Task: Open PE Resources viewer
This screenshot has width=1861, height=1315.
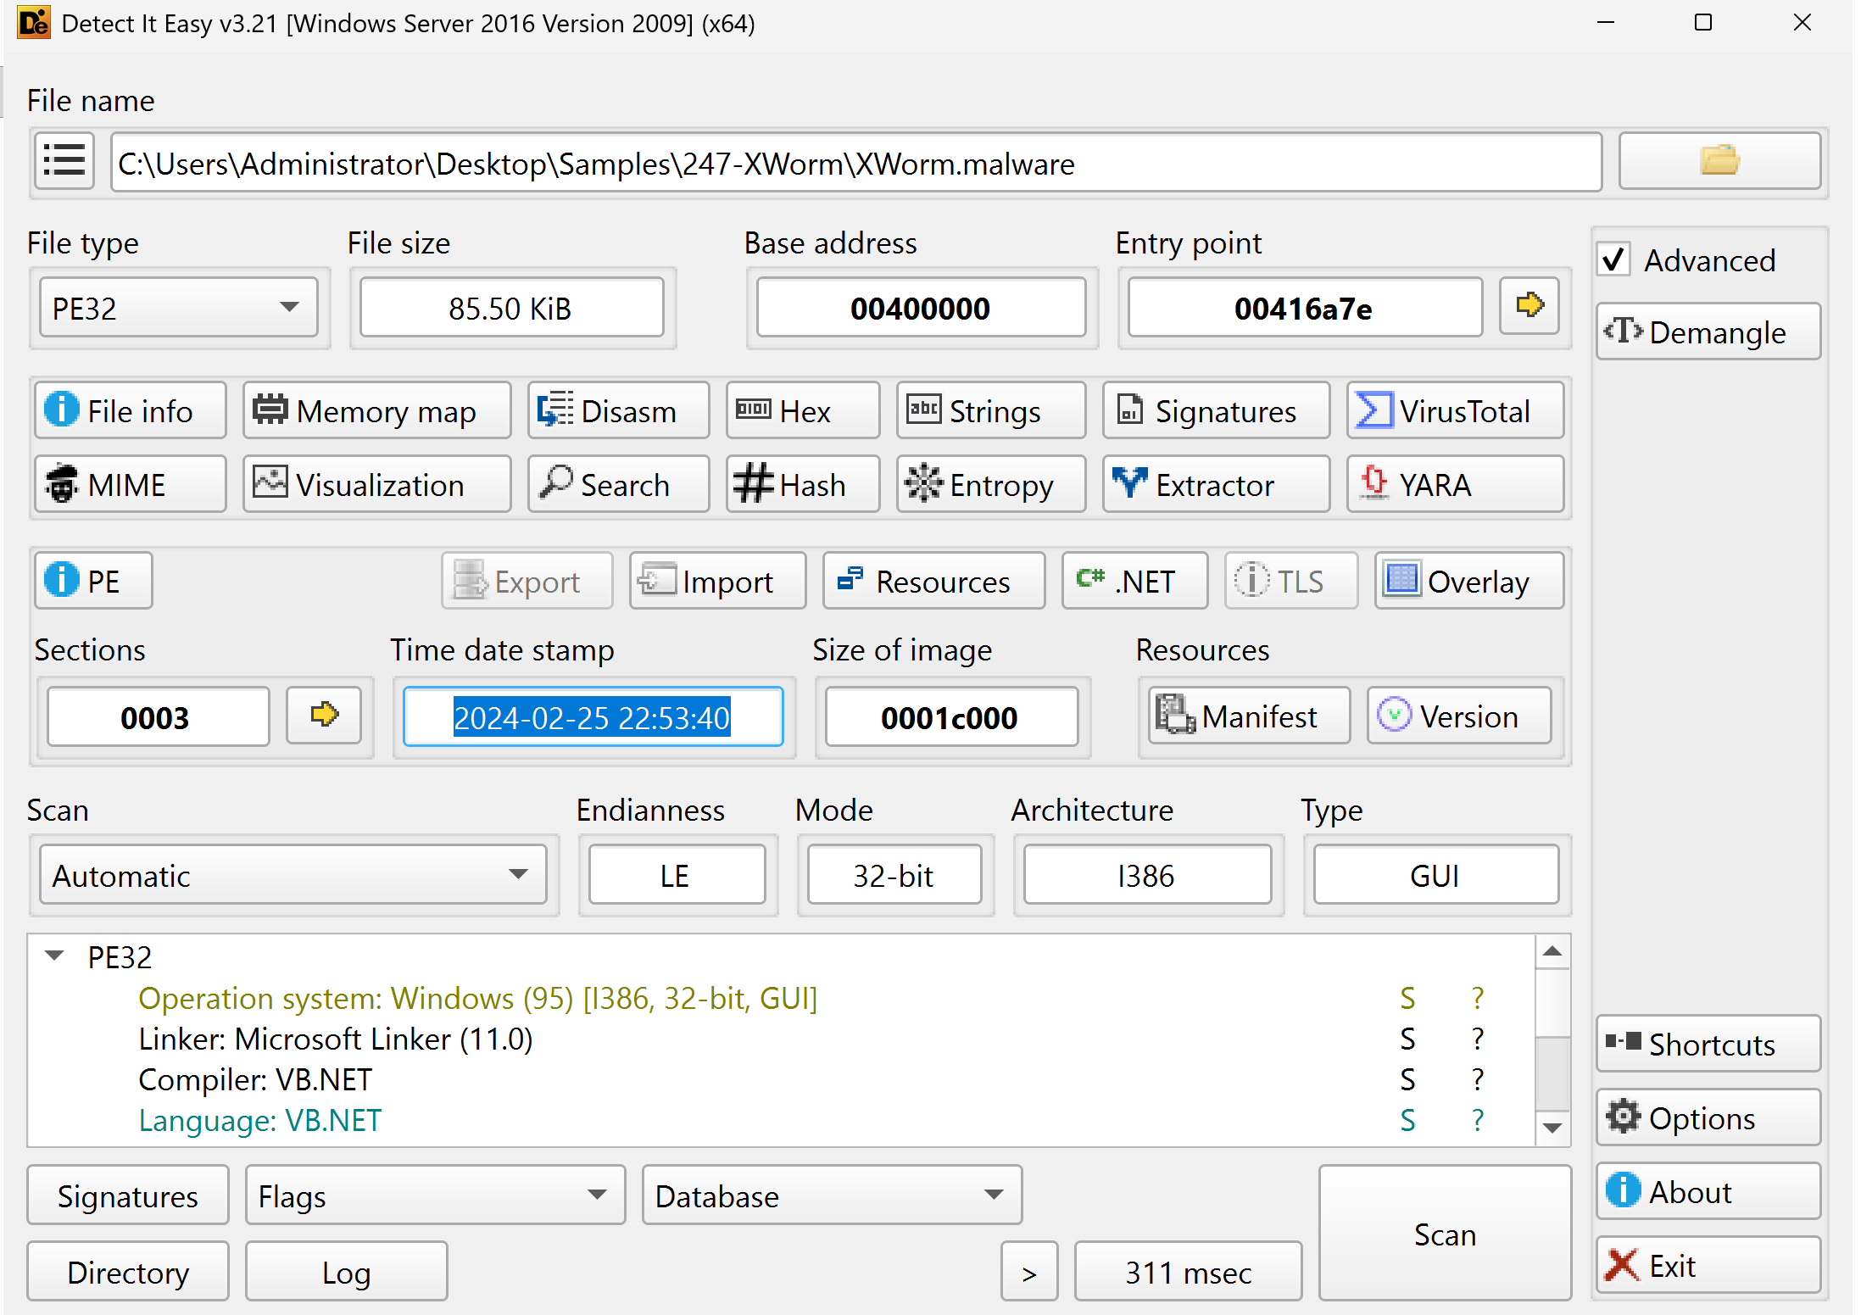Action: [933, 582]
